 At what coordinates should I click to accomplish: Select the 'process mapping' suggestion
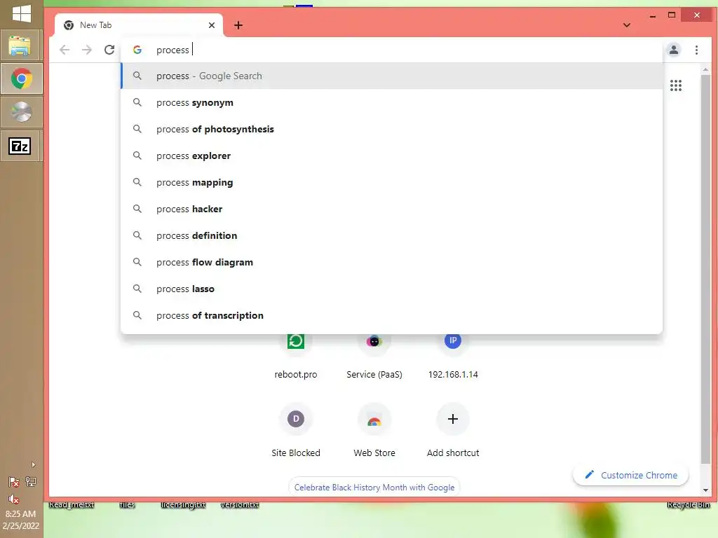[391, 182]
